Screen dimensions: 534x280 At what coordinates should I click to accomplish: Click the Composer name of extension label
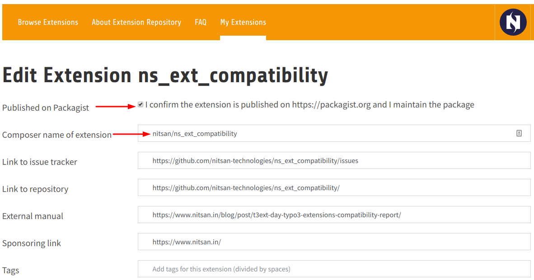[56, 135]
